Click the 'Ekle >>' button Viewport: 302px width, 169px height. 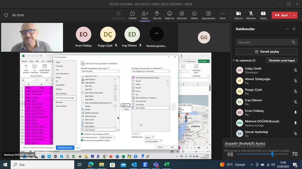coord(125,105)
